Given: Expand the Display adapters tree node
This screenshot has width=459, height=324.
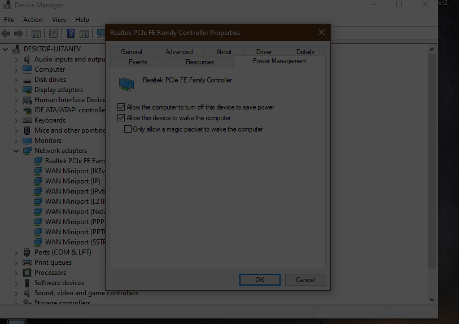Looking at the screenshot, I should (16, 90).
